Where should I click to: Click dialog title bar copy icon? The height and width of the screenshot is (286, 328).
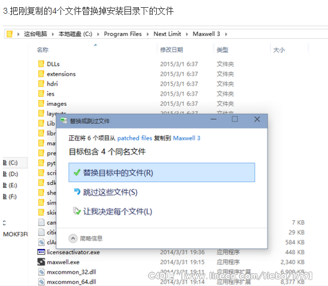click(63, 121)
